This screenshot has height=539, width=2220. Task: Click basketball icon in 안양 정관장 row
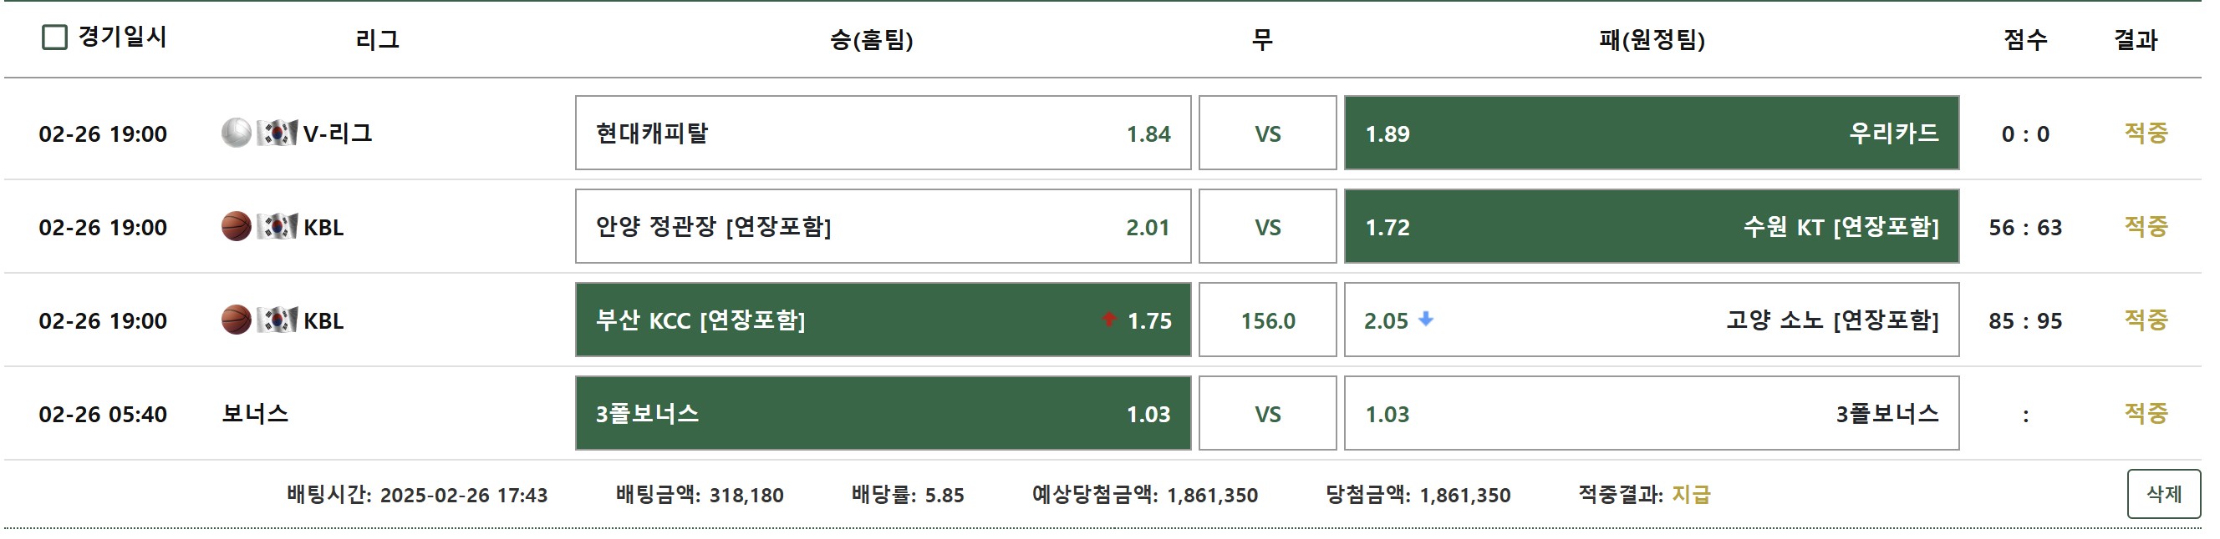(235, 227)
